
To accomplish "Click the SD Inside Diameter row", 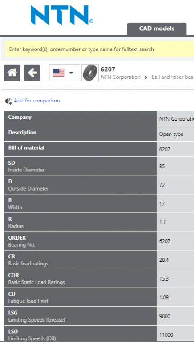I will point(99,166).
